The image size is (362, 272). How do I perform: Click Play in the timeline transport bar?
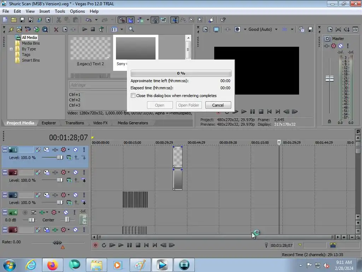pos(121,245)
